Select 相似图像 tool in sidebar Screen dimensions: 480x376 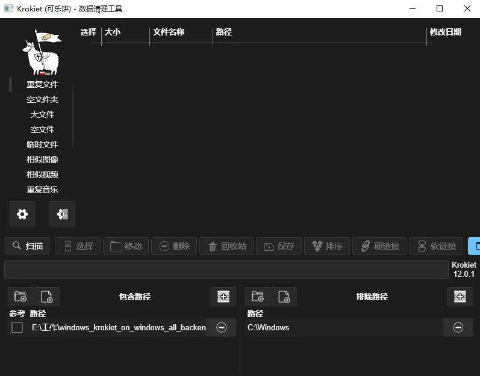[42, 159]
